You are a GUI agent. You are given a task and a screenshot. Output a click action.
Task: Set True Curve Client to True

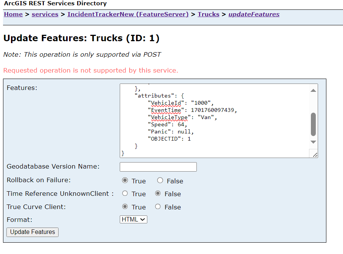pos(125,206)
